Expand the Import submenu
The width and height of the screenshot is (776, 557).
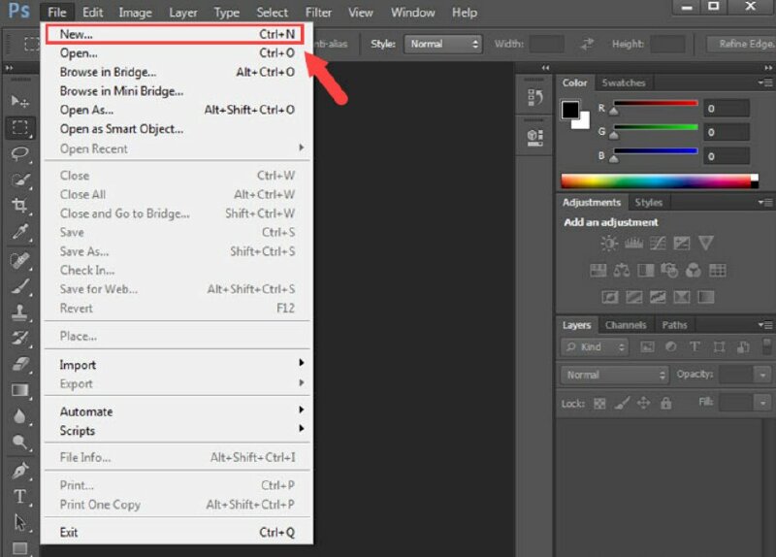(178, 365)
